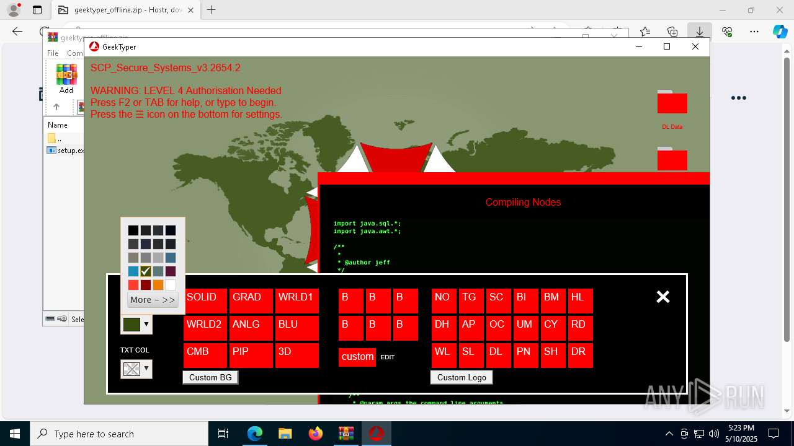
Task: Pick the orange color swatch
Action: tap(158, 285)
